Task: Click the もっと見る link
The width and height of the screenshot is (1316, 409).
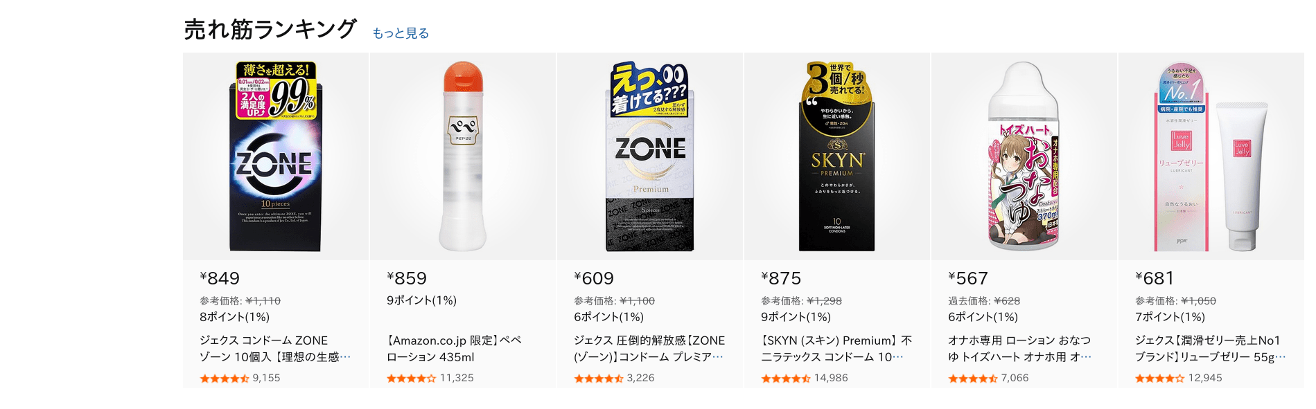Action: pos(401,33)
